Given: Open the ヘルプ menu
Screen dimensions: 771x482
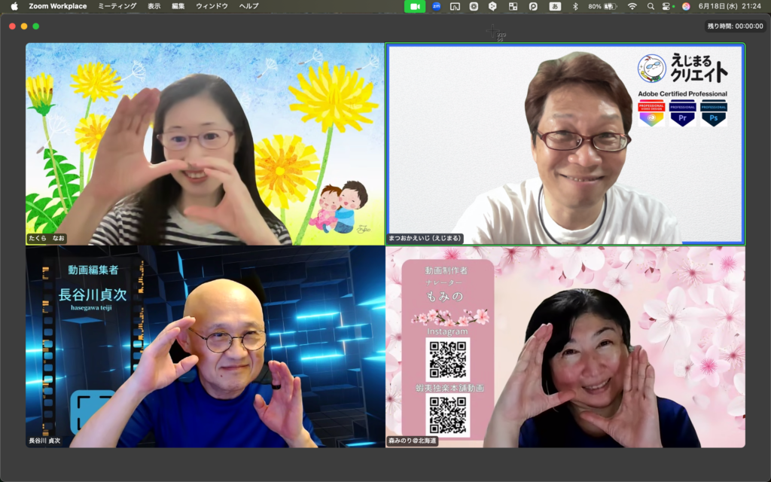Looking at the screenshot, I should pyautogui.click(x=248, y=6).
